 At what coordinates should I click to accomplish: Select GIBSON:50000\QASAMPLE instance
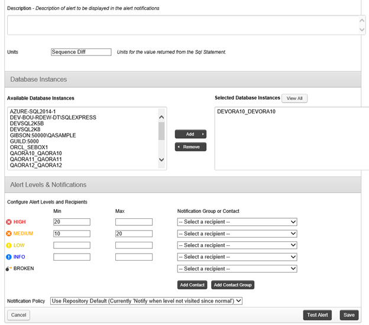[x=43, y=136]
